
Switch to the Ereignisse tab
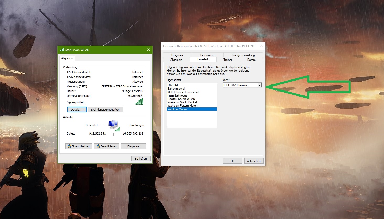tap(177, 55)
